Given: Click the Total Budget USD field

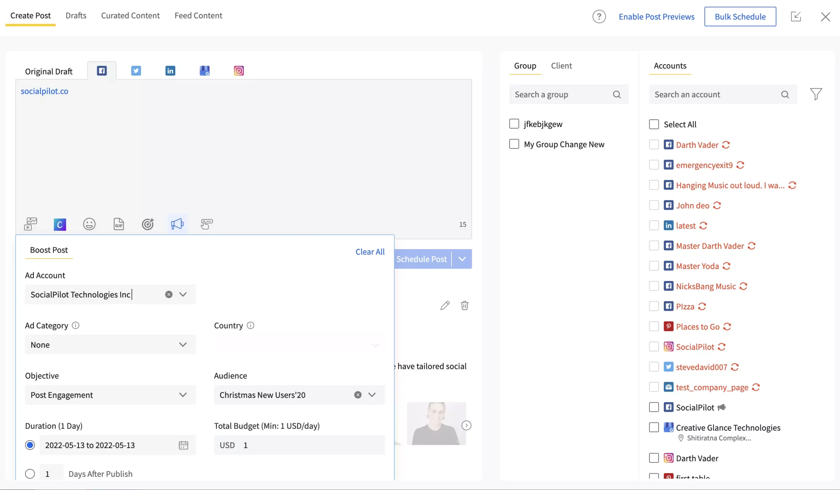Looking at the screenshot, I should tap(299, 445).
